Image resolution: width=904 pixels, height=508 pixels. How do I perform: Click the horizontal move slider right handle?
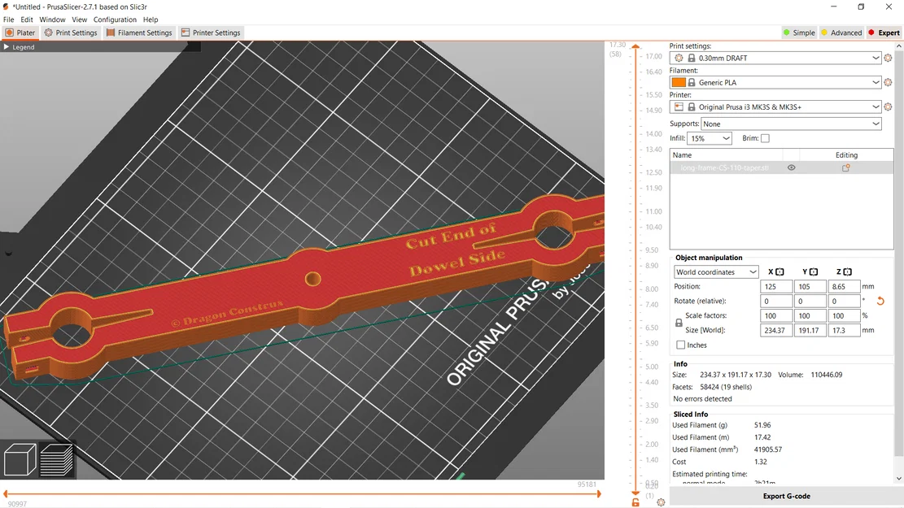coord(598,493)
